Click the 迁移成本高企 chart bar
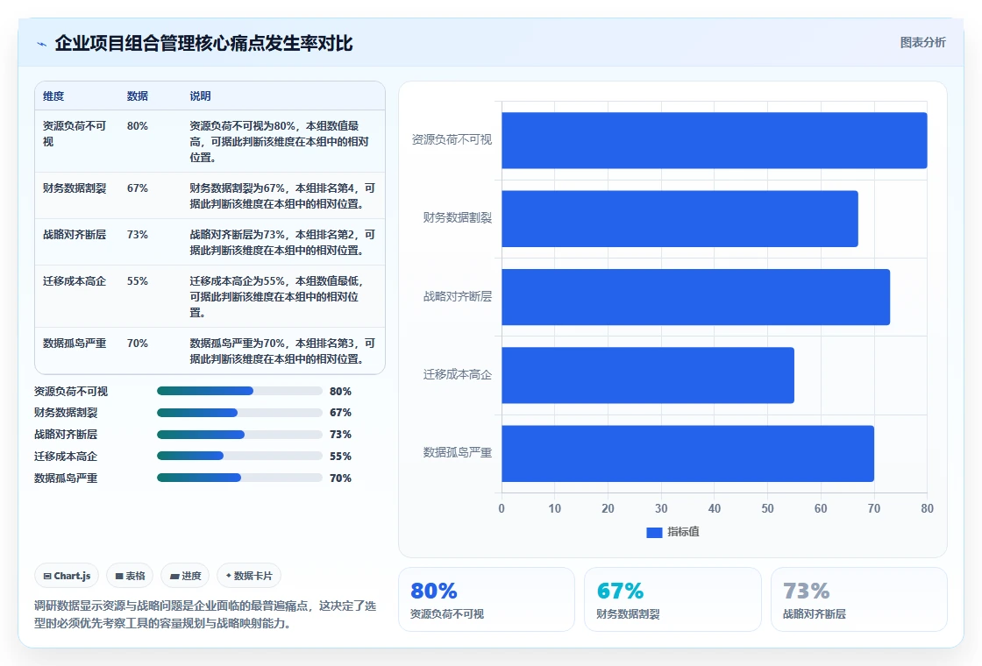This screenshot has width=982, height=666. tap(648, 375)
